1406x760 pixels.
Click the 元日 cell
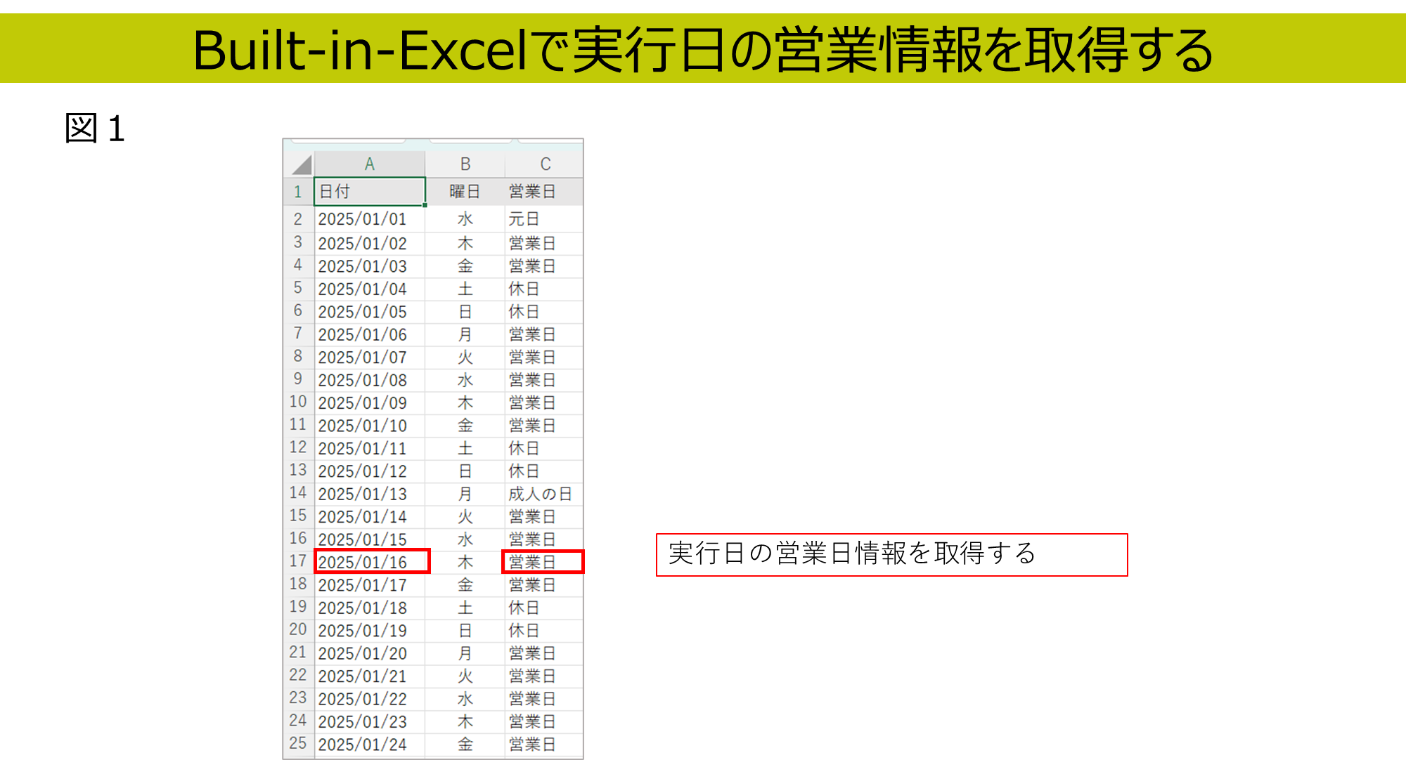pos(544,219)
